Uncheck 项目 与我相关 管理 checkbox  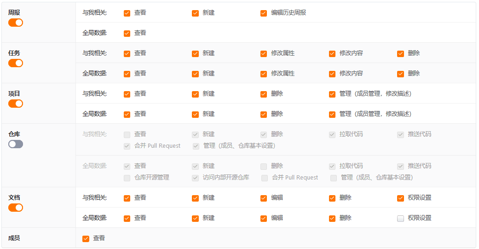pyautogui.click(x=332, y=94)
